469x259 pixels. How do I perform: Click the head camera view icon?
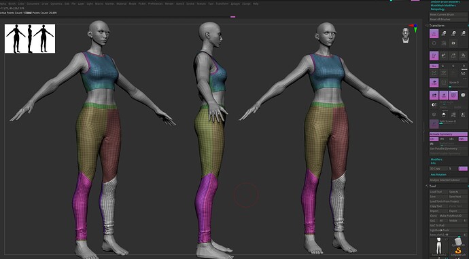pos(405,35)
